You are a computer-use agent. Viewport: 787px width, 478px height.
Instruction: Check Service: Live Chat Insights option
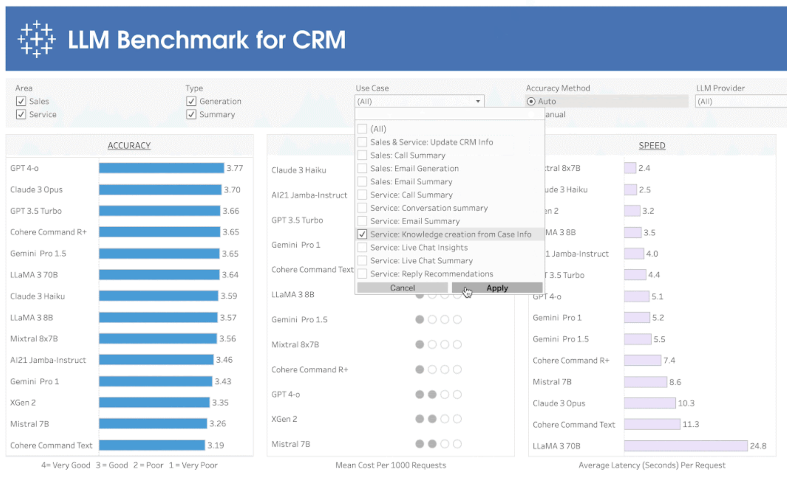click(362, 247)
